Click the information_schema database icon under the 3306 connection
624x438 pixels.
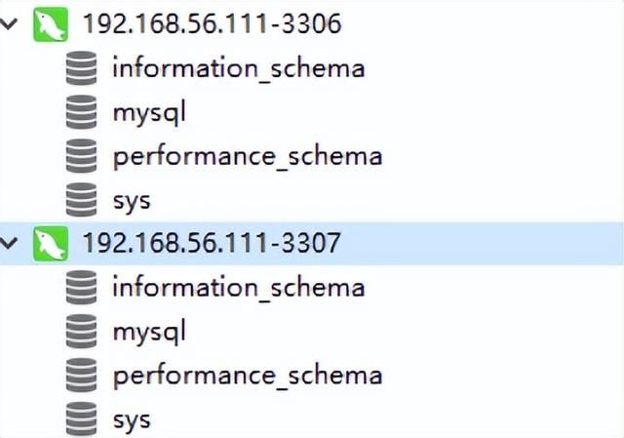coord(82,68)
